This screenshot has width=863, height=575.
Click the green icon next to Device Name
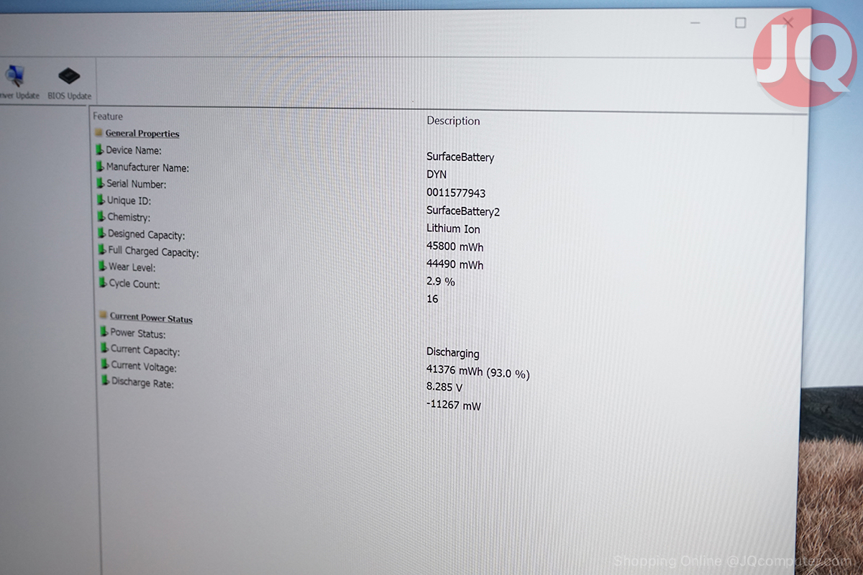pyautogui.click(x=99, y=149)
